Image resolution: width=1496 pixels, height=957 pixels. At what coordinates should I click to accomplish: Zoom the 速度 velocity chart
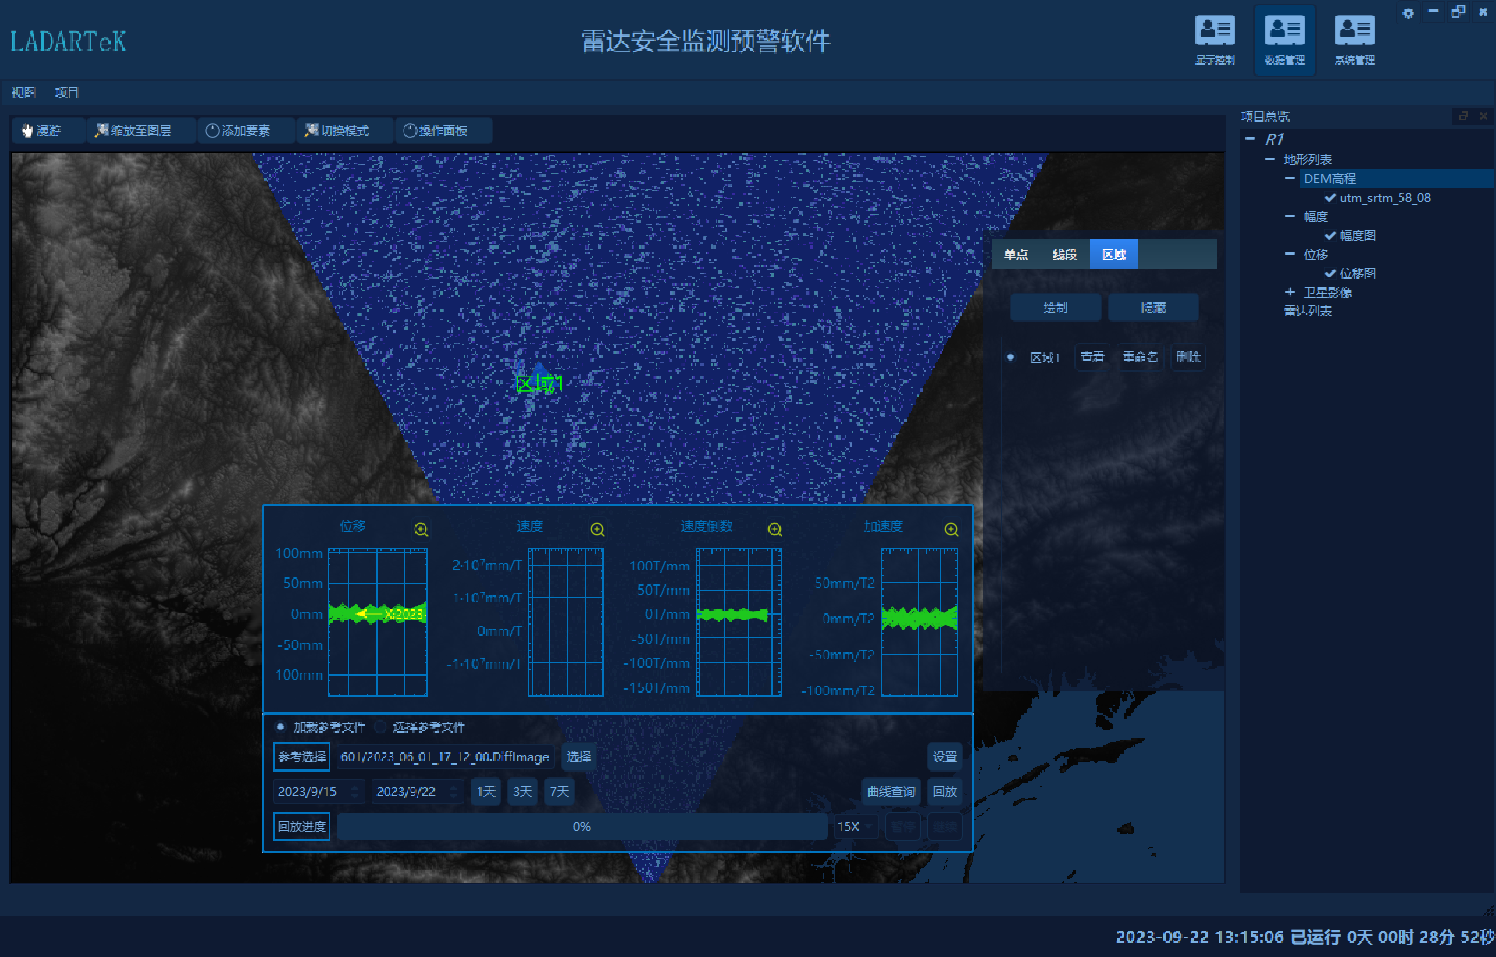click(x=598, y=529)
